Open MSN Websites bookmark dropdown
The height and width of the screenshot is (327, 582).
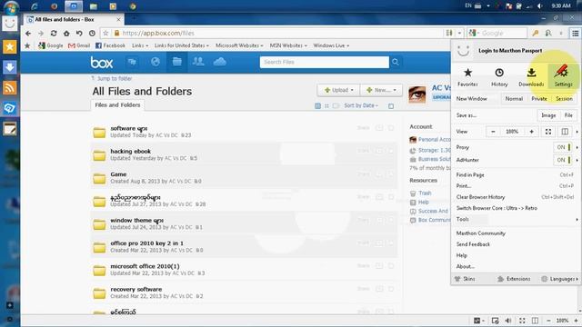pyautogui.click(x=288, y=45)
